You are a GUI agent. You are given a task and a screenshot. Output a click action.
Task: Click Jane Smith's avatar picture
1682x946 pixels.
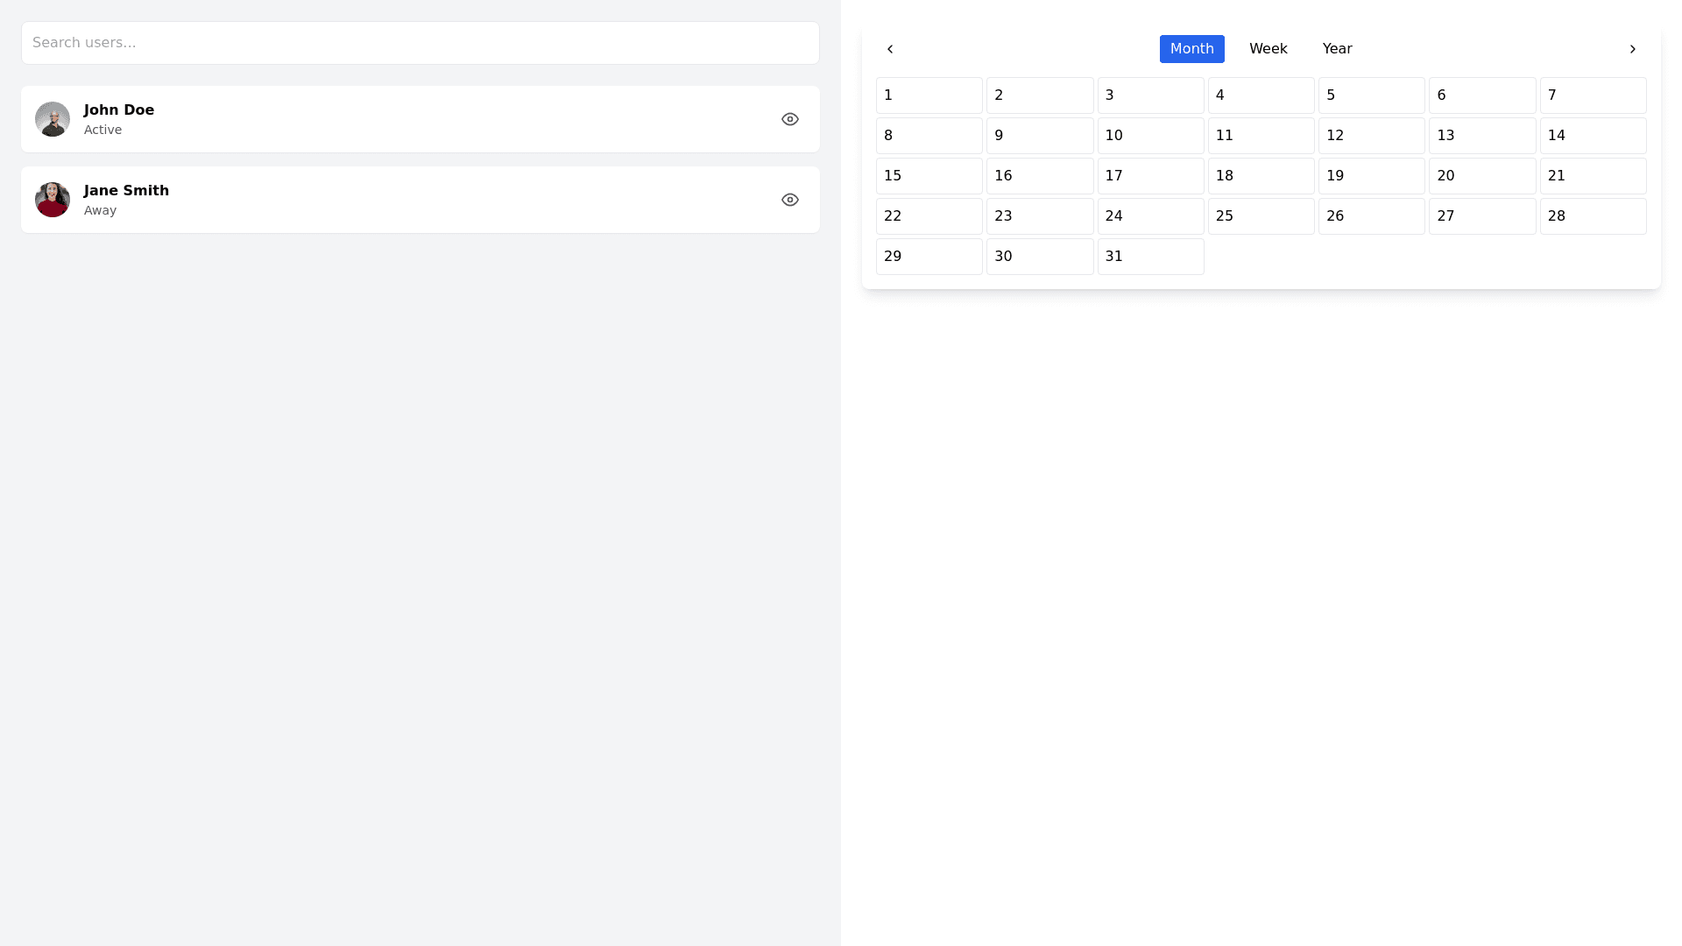click(x=53, y=200)
